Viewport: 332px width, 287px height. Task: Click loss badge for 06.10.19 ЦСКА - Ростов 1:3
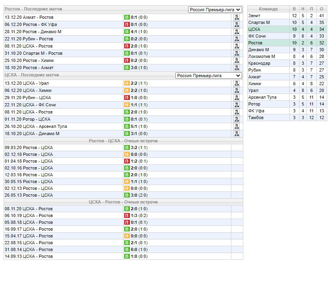(127, 215)
